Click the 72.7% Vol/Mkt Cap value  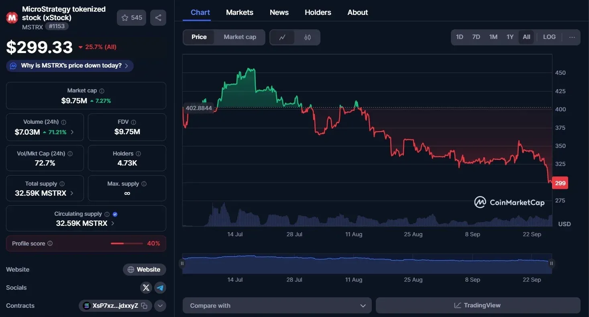coord(45,163)
